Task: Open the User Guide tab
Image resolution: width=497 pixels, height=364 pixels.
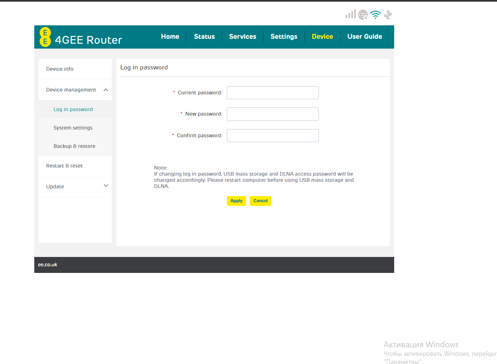Action: tap(364, 36)
